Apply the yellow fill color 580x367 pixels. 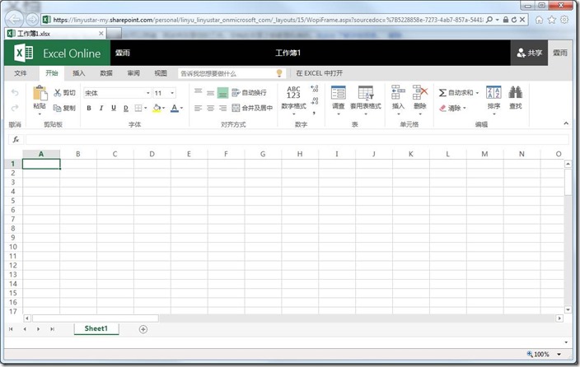coord(157,108)
